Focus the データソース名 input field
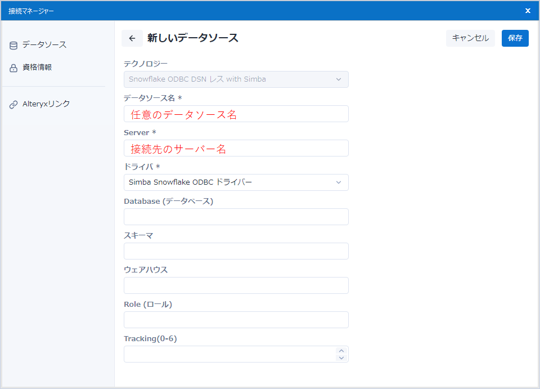The image size is (540, 389). point(236,114)
